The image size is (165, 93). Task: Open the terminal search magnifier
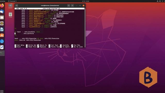pyautogui.click(x=69, y=5)
